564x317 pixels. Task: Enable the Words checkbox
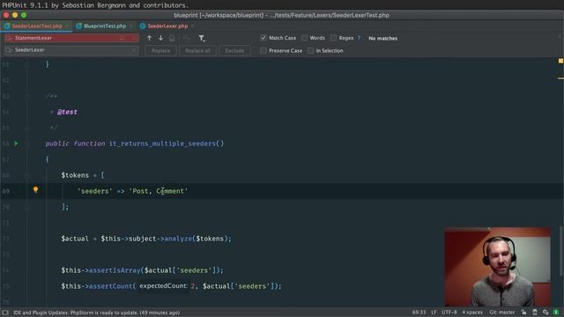[x=305, y=38]
